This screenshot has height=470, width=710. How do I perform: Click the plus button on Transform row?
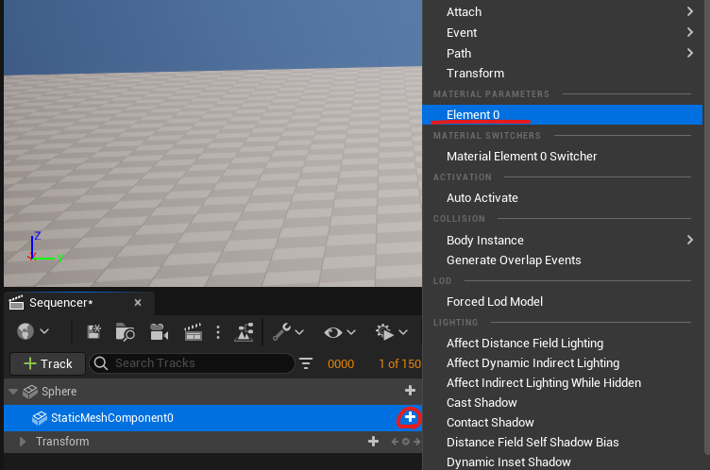pos(373,441)
